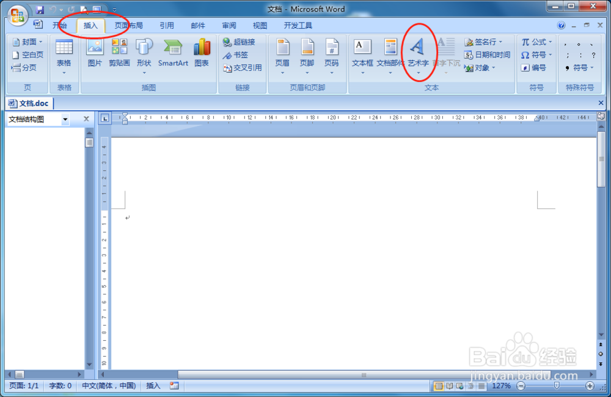Screen dimensions: 611x397
Task: Switch to the 开始 Home tab
Action: click(x=60, y=26)
